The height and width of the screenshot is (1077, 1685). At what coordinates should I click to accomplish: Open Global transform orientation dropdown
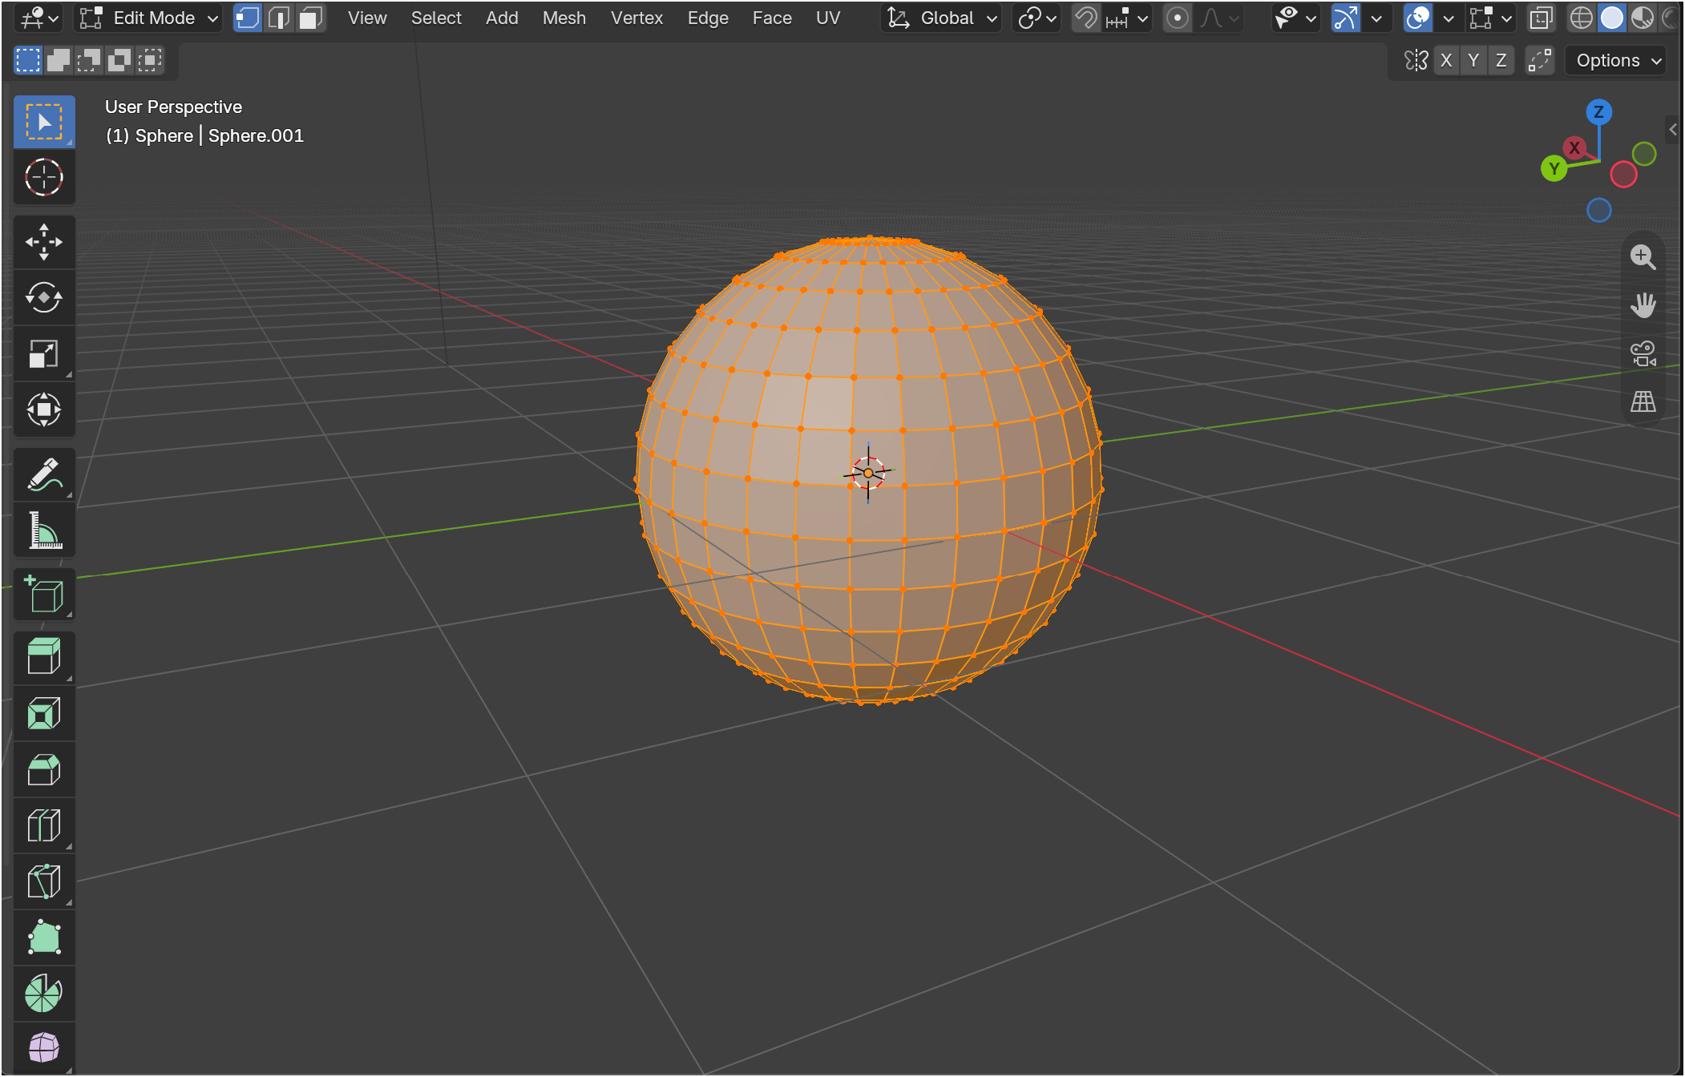[x=942, y=18]
